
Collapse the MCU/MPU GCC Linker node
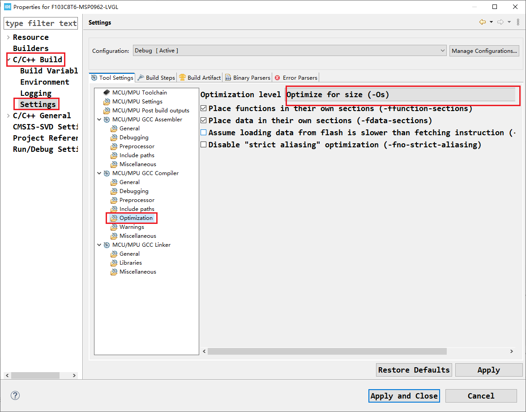[99, 245]
